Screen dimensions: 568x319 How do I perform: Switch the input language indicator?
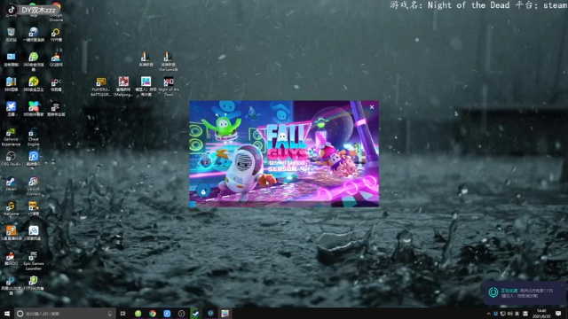517,314
